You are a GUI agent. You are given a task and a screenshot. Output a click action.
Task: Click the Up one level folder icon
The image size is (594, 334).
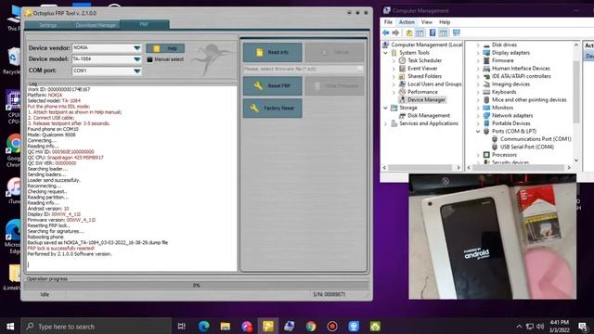point(409,33)
